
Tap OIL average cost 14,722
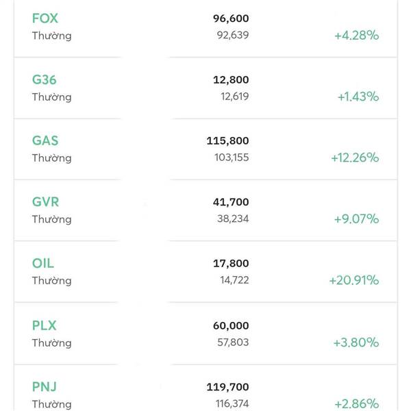[234, 280]
